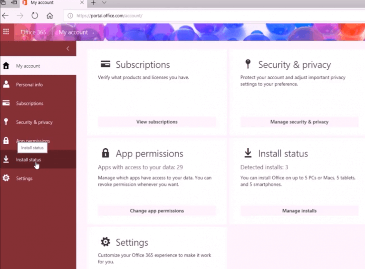Click the Manage installs button
The width and height of the screenshot is (365, 269).
click(299, 211)
